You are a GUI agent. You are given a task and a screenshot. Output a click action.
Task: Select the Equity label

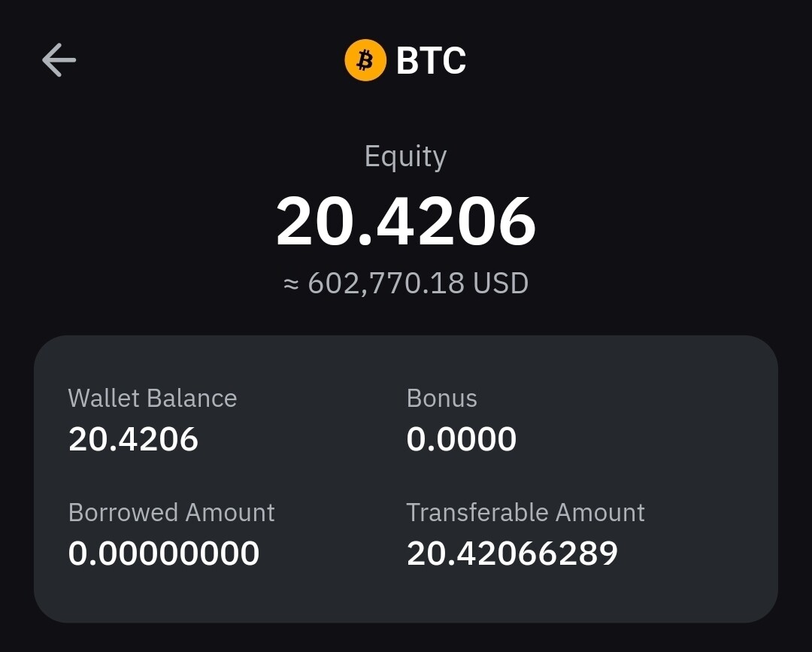click(405, 156)
